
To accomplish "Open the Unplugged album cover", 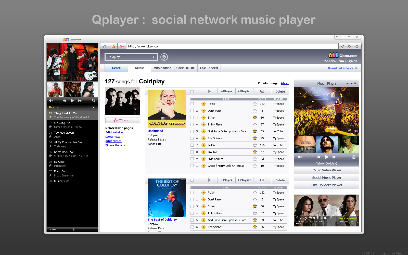I will 167,109.
